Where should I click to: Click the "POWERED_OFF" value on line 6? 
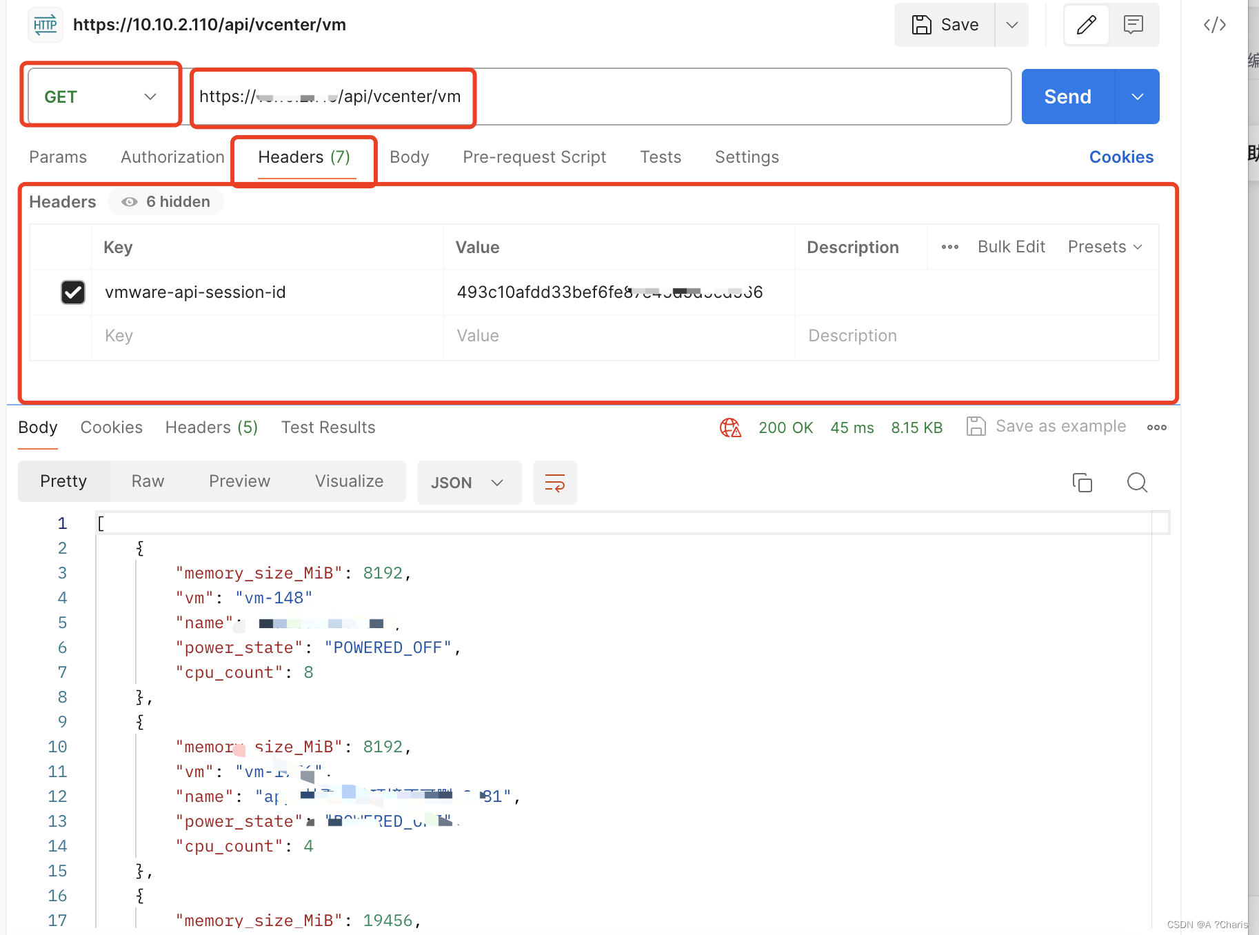(387, 647)
